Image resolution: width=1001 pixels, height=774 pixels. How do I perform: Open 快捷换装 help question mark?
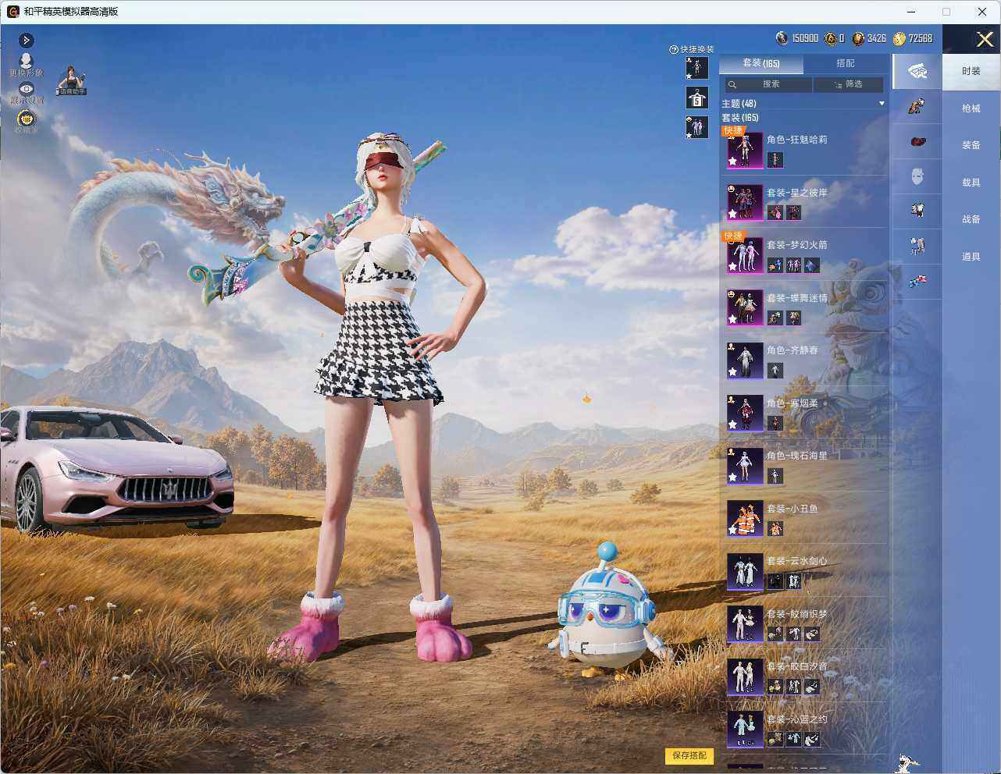(x=674, y=49)
